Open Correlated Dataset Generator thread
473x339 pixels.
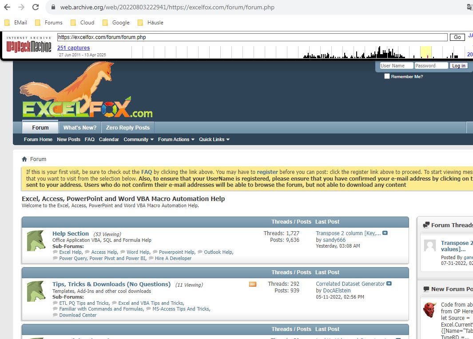(350, 284)
